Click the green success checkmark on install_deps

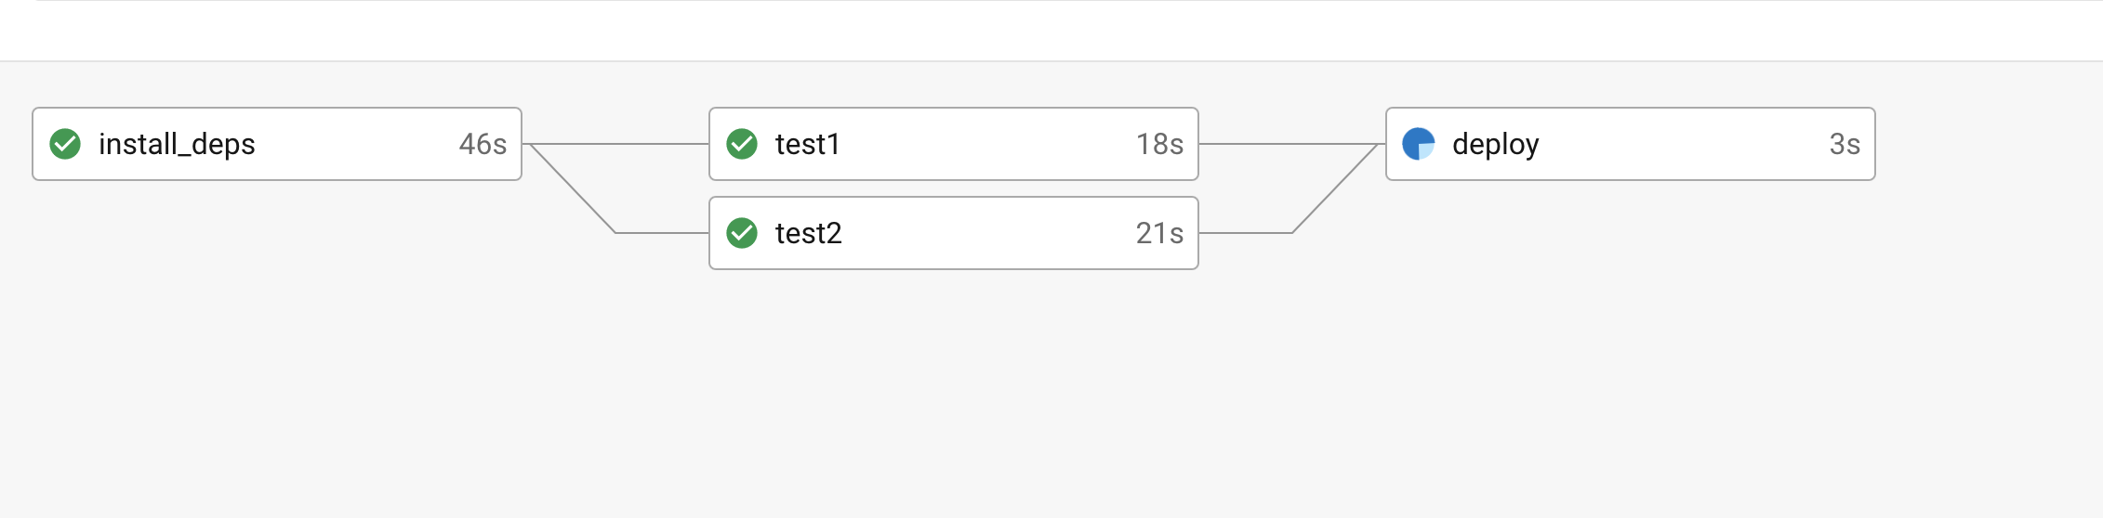[65, 144]
